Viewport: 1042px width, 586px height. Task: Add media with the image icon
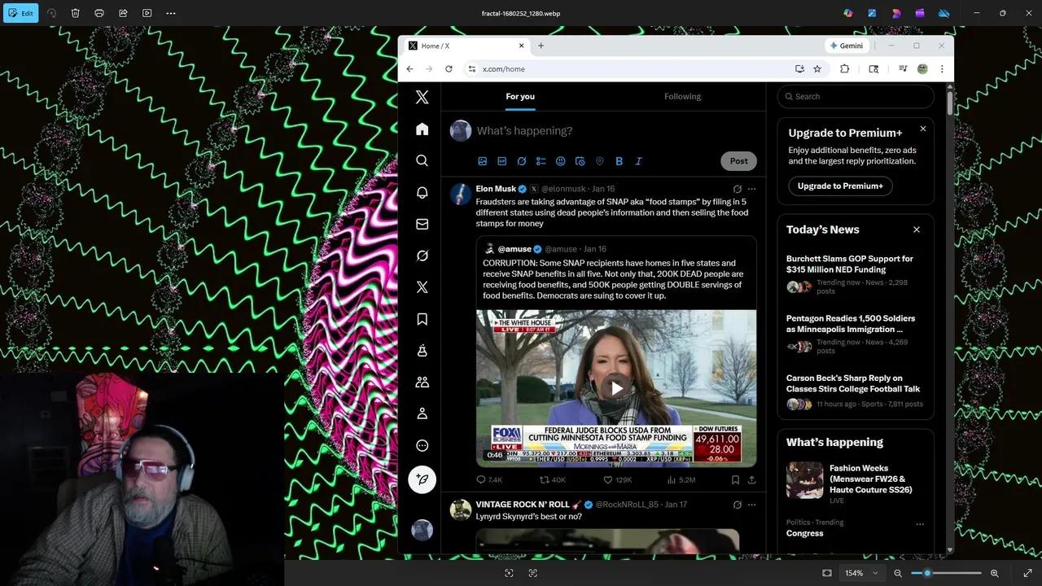click(482, 161)
